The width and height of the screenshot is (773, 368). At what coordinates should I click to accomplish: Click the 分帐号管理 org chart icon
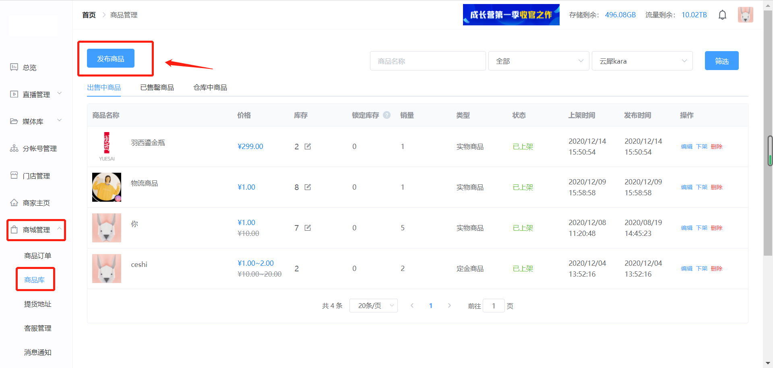[14, 148]
